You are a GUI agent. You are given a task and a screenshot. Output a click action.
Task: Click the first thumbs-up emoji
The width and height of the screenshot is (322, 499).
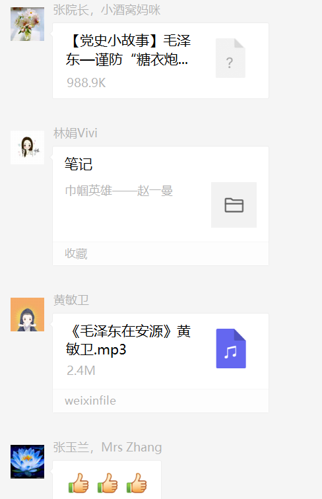[79, 483]
